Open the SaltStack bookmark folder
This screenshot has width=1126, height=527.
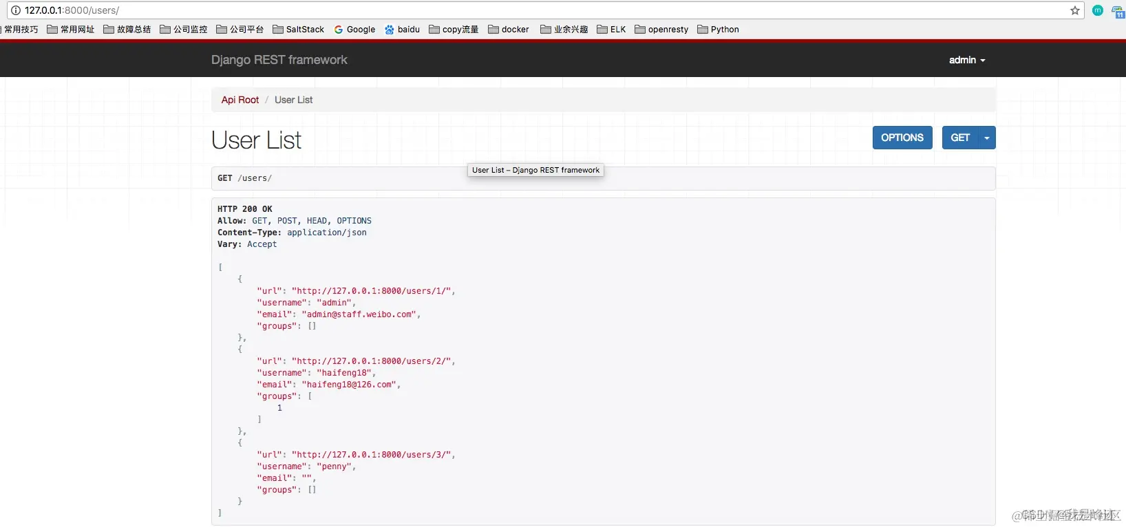pos(299,30)
